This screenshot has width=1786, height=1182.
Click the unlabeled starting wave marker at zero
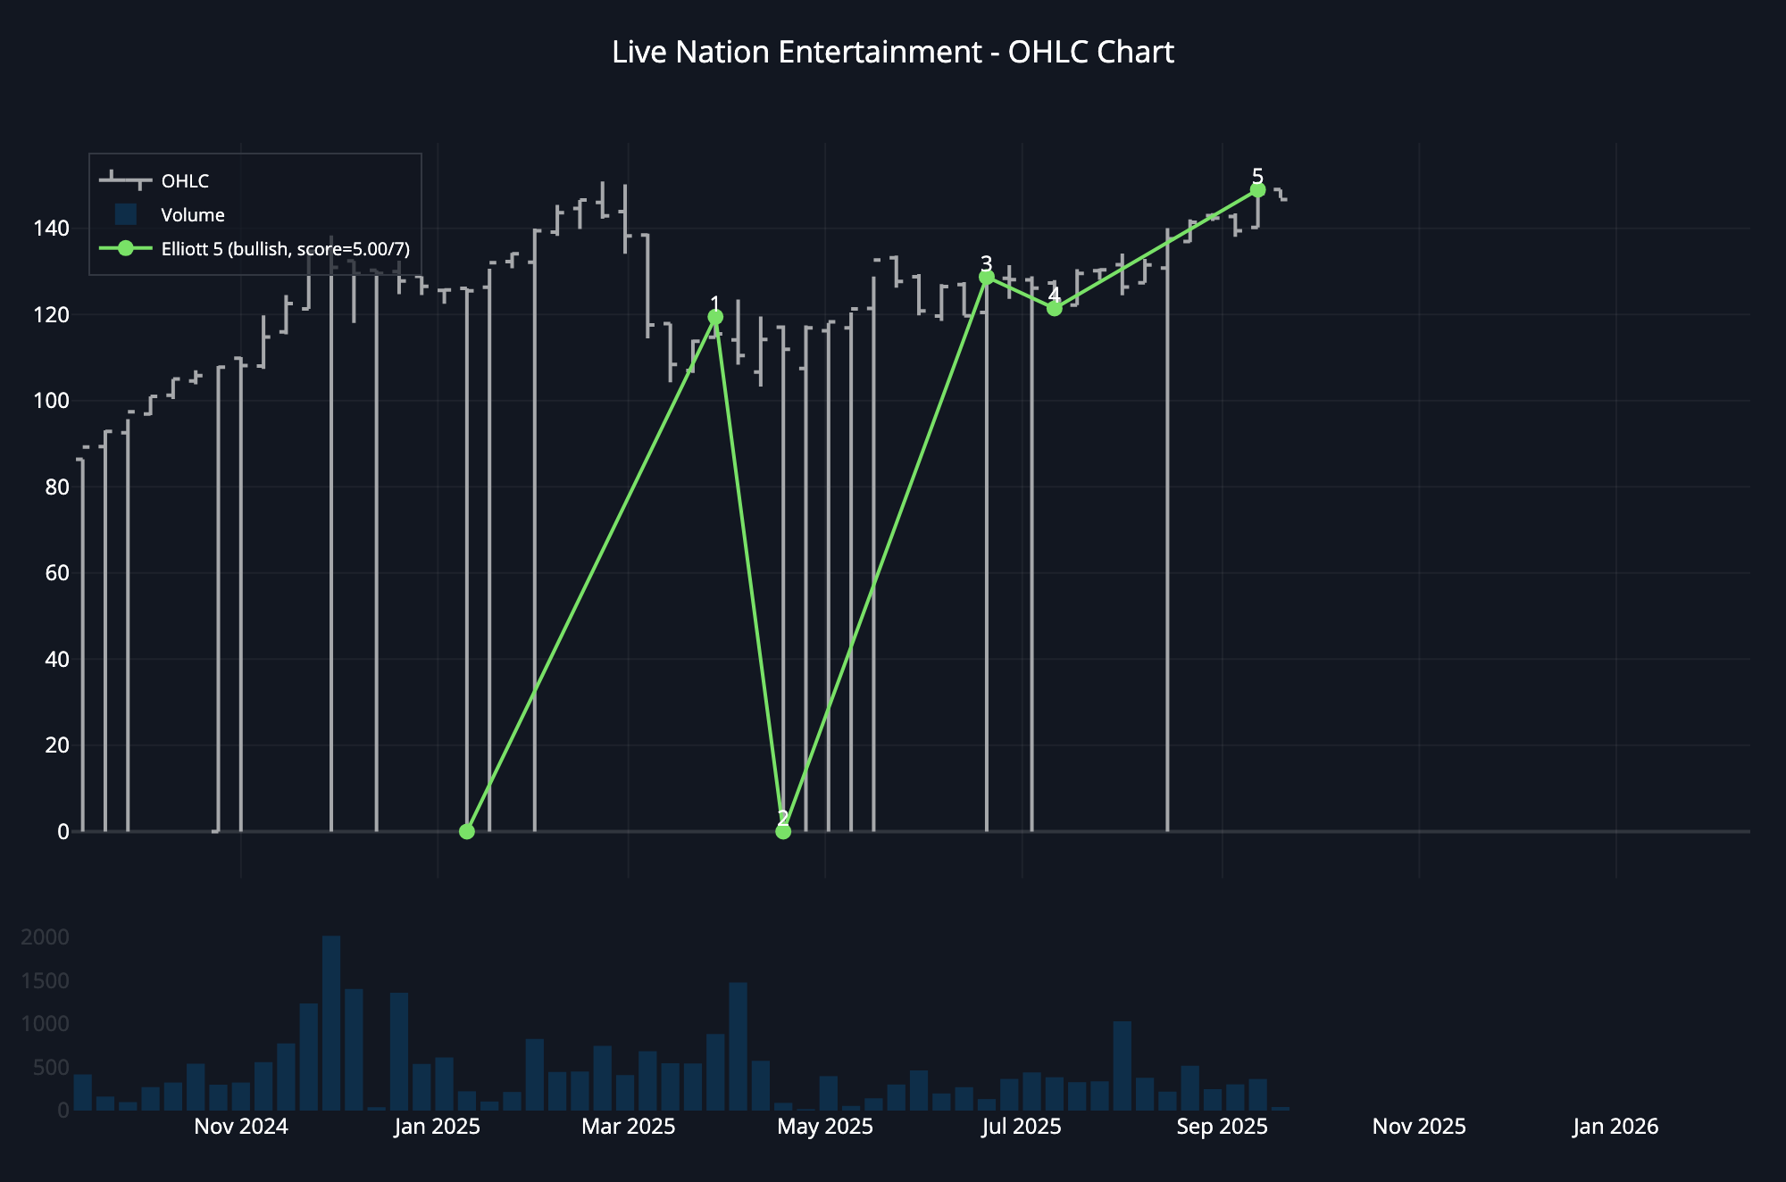466,831
